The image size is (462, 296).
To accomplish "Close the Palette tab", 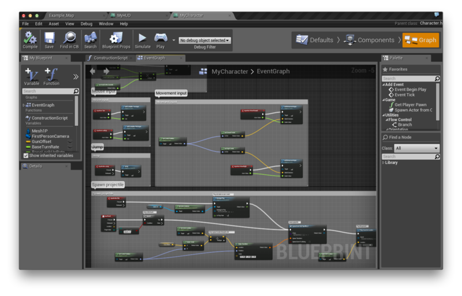I will click(x=427, y=58).
